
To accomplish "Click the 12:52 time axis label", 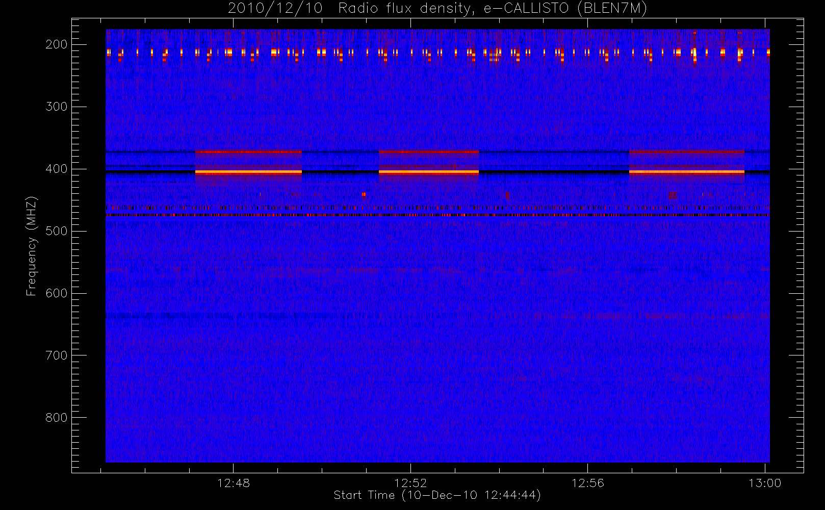I will 410,483.
